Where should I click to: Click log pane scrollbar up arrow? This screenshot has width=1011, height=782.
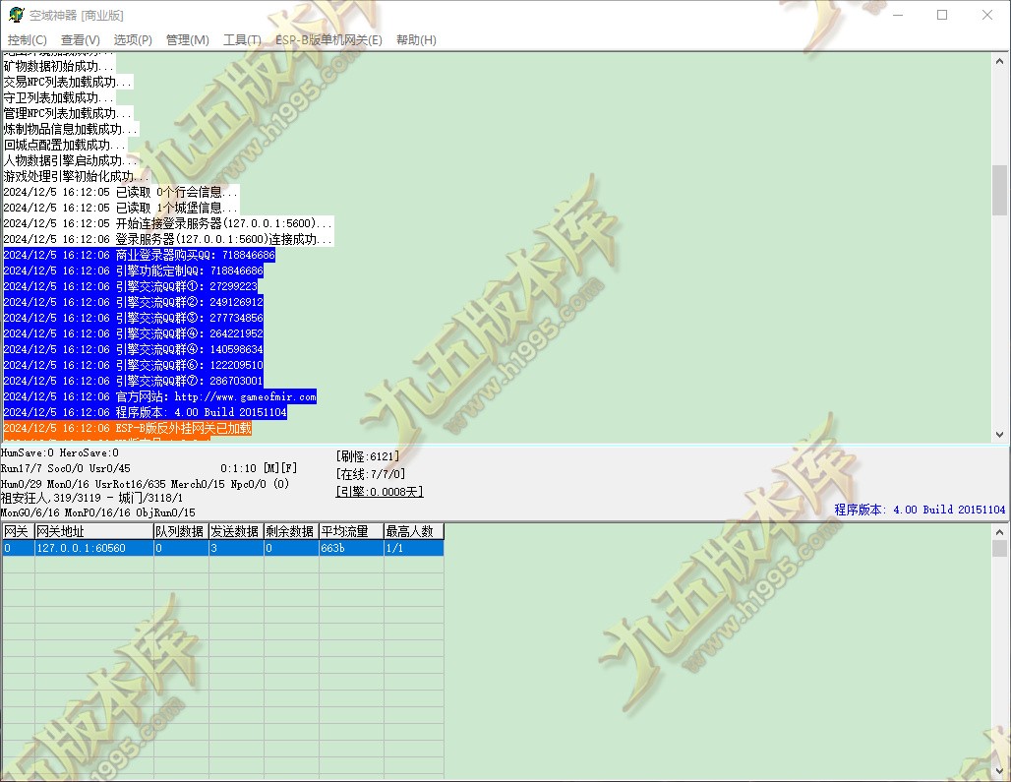click(999, 61)
